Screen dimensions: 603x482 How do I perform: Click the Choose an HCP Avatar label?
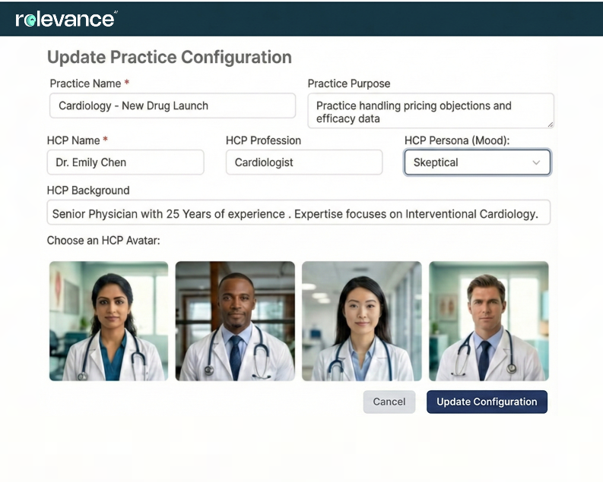pos(103,241)
